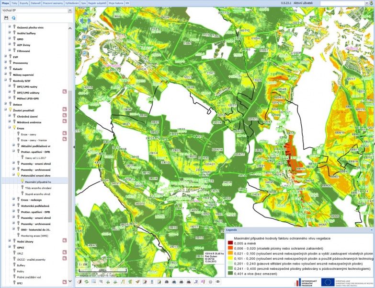The image size is (375, 288).
Task: Click the save disk icon in left panel
Action: 6,18
